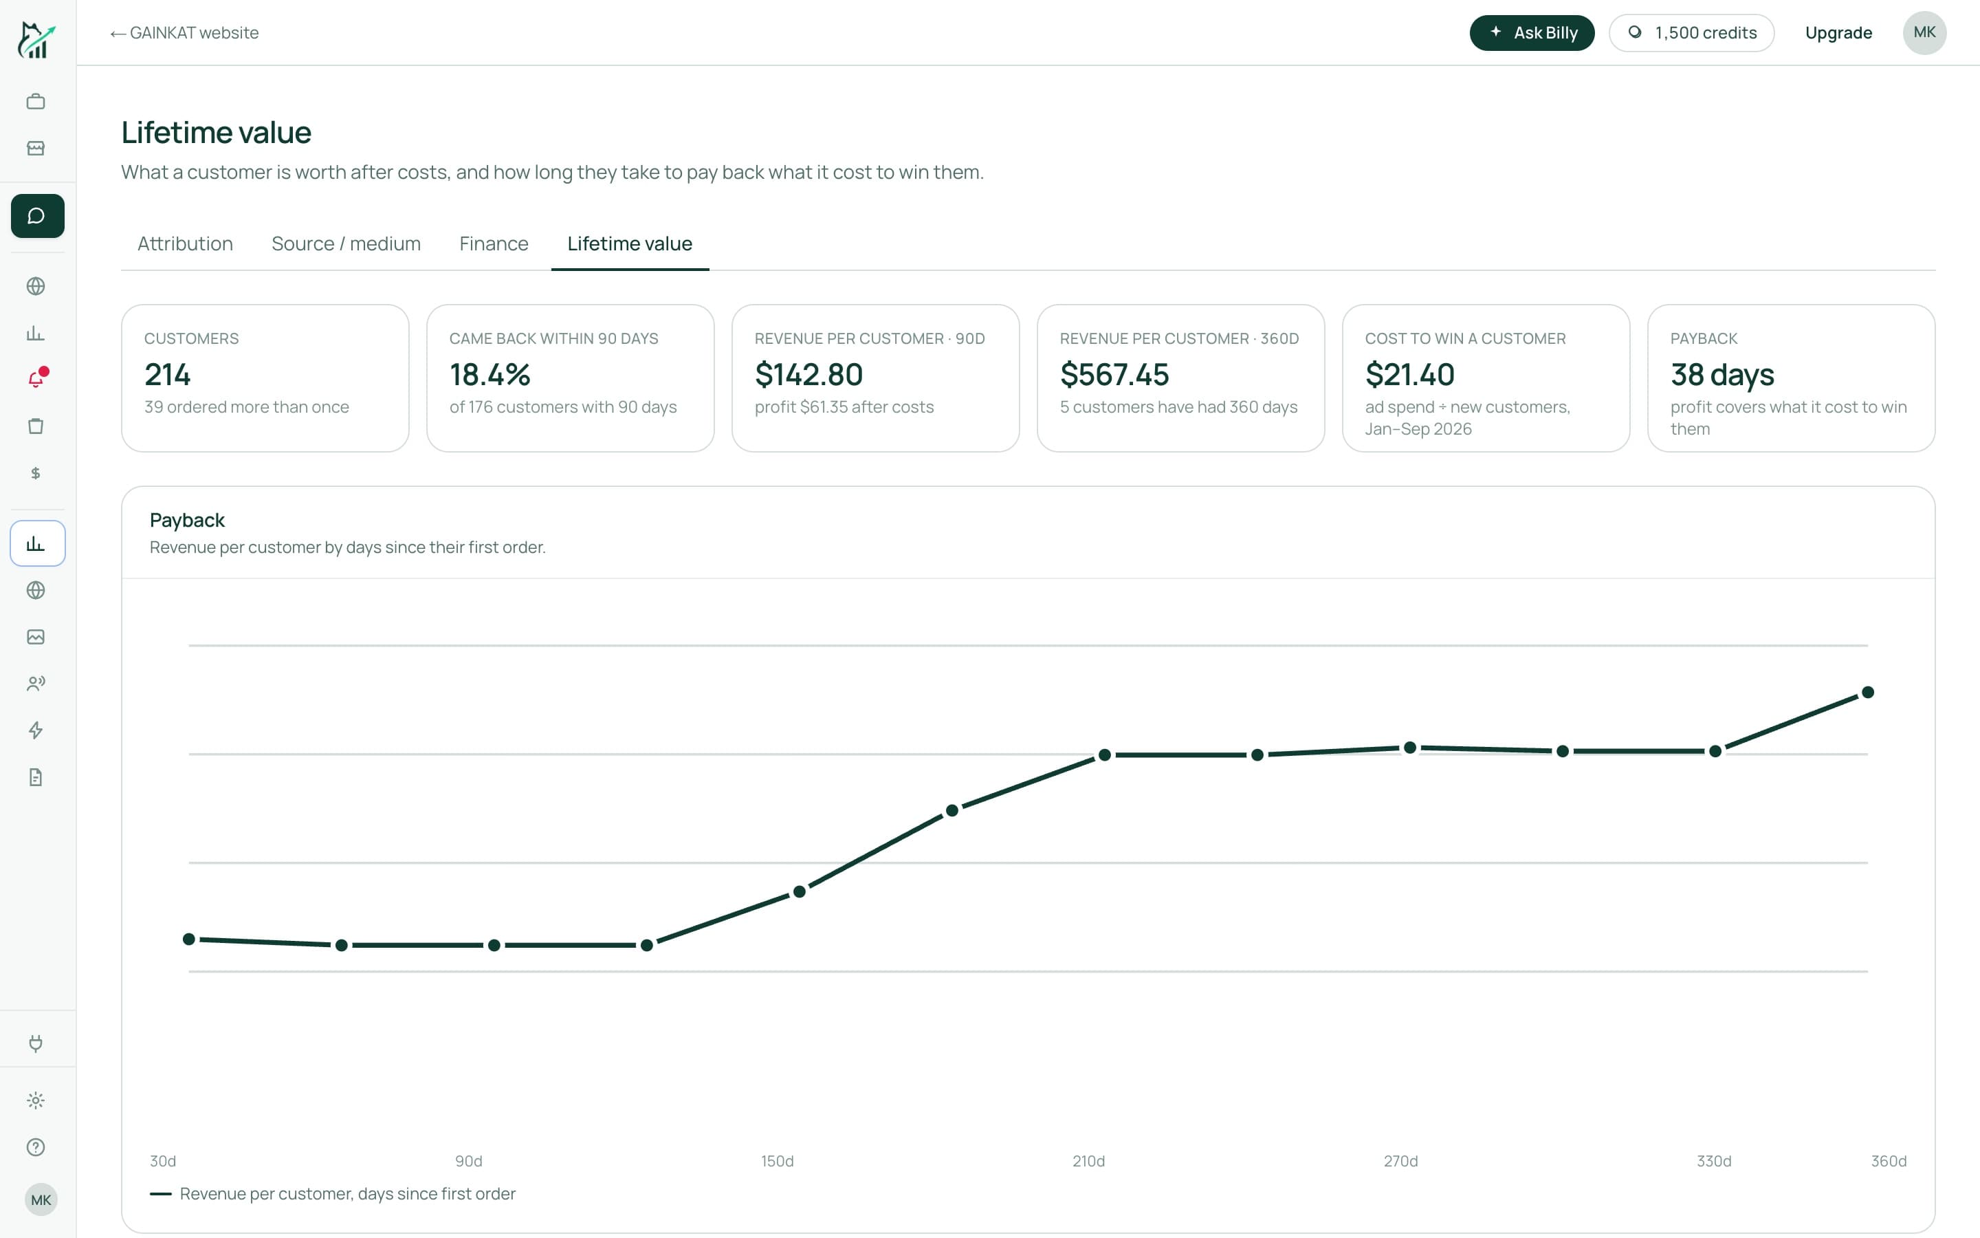This screenshot has height=1238, width=1980.
Task: Click the Ask Billy button
Action: [x=1532, y=33]
